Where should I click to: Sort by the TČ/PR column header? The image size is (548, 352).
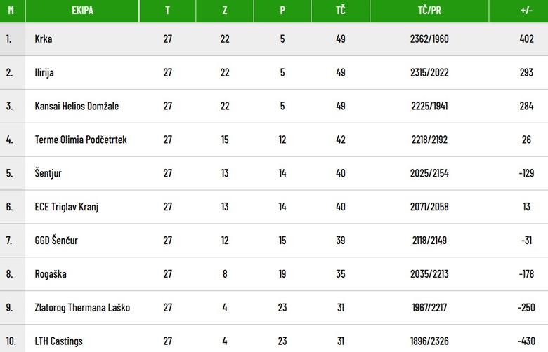tap(429, 11)
